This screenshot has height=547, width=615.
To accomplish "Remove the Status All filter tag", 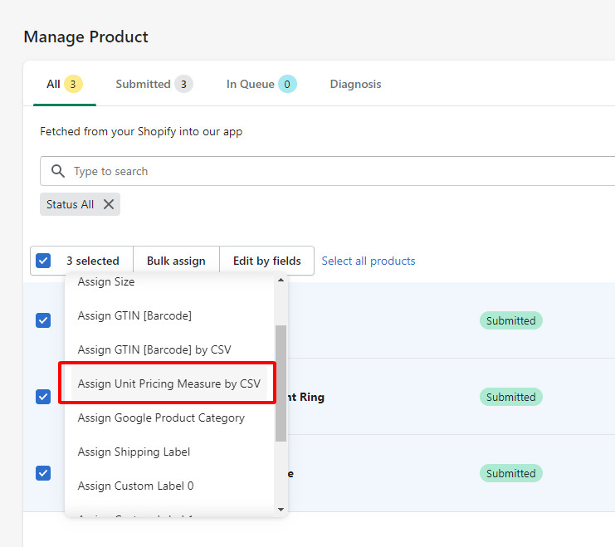I will coord(109,204).
